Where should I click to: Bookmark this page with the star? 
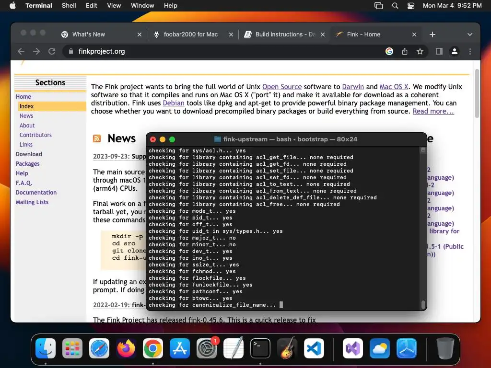coord(420,51)
